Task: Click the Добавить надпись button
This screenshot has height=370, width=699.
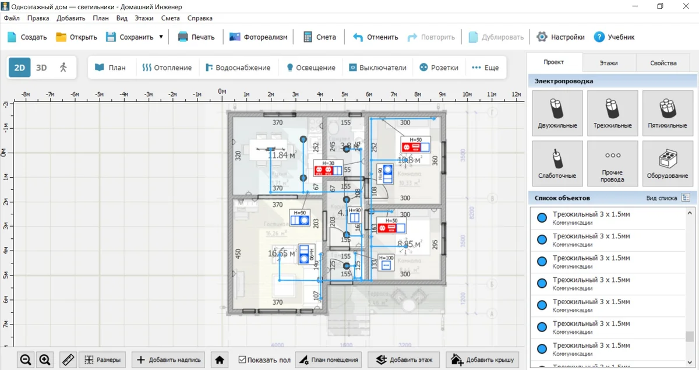Action: tap(169, 360)
